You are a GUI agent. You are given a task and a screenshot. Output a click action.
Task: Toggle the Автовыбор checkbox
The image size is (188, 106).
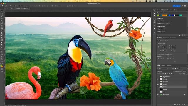pos(11,6)
